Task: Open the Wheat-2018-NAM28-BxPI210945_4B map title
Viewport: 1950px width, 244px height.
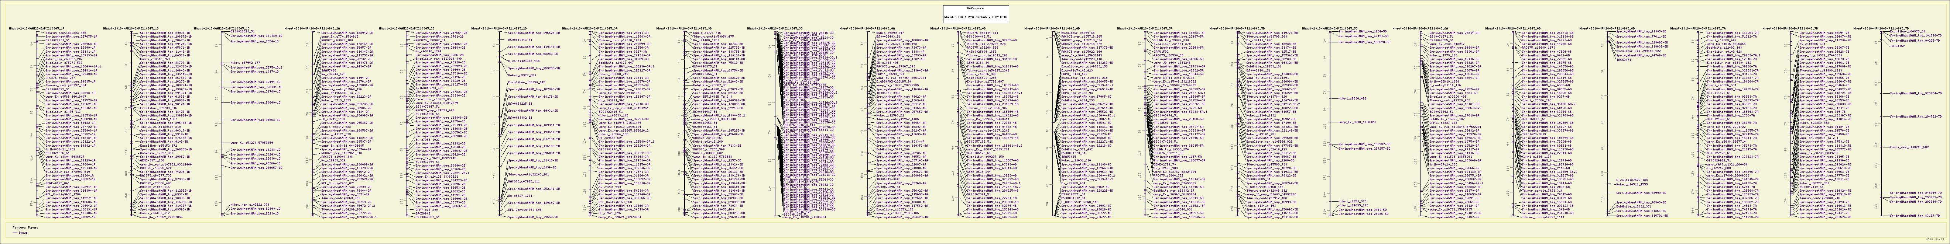Action: (958, 27)
